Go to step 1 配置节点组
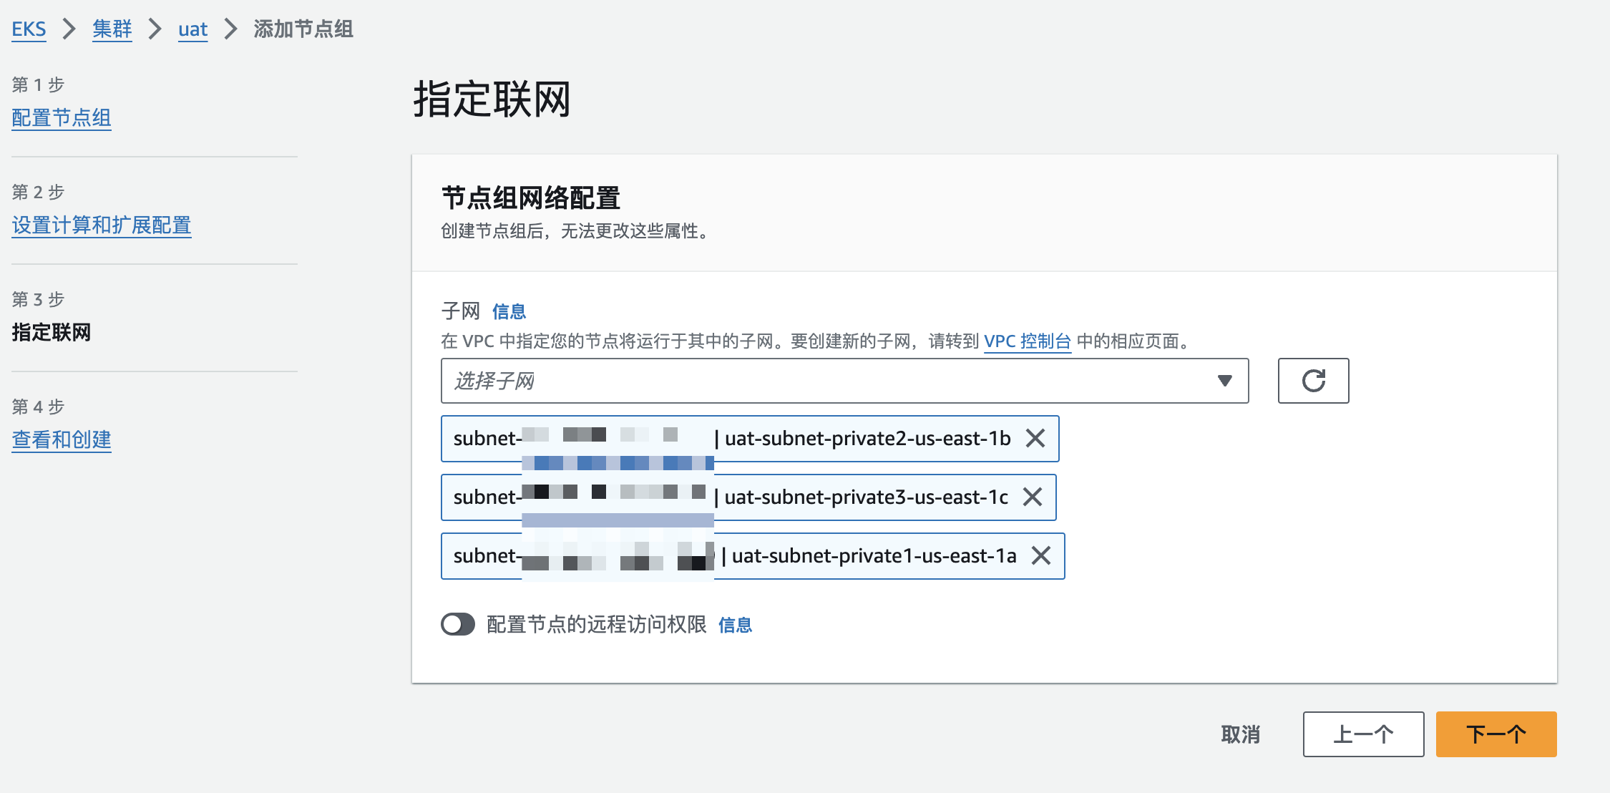 pyautogui.click(x=62, y=117)
